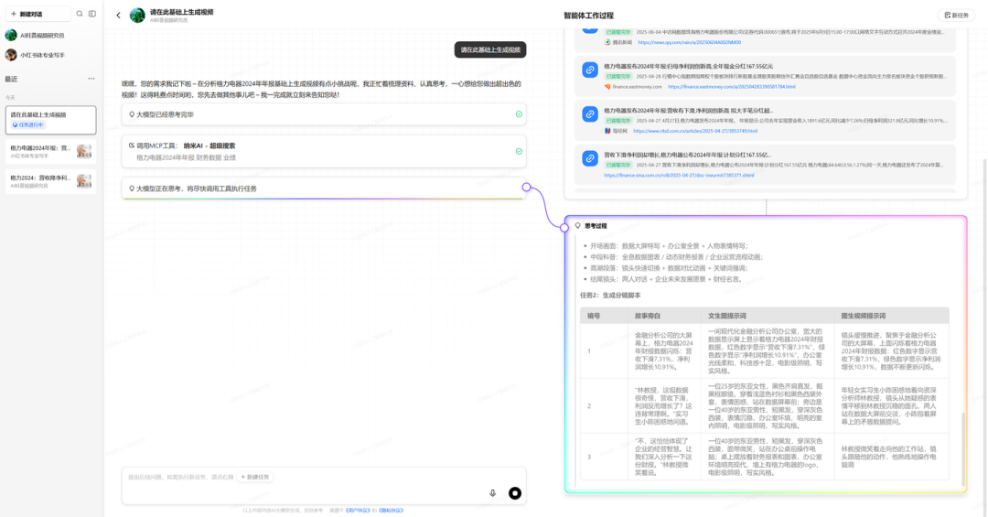Click the eastmoney source logo
Viewport: 988px width, 517px height.
(x=608, y=86)
